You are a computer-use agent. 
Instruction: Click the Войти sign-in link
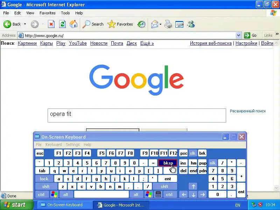click(267, 43)
